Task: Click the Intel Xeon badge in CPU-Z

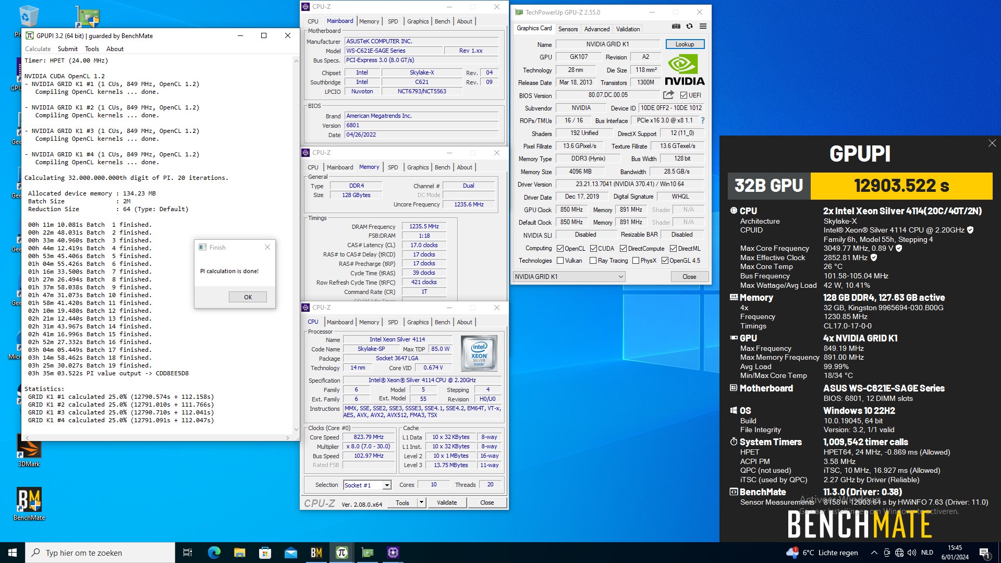Action: (x=479, y=353)
